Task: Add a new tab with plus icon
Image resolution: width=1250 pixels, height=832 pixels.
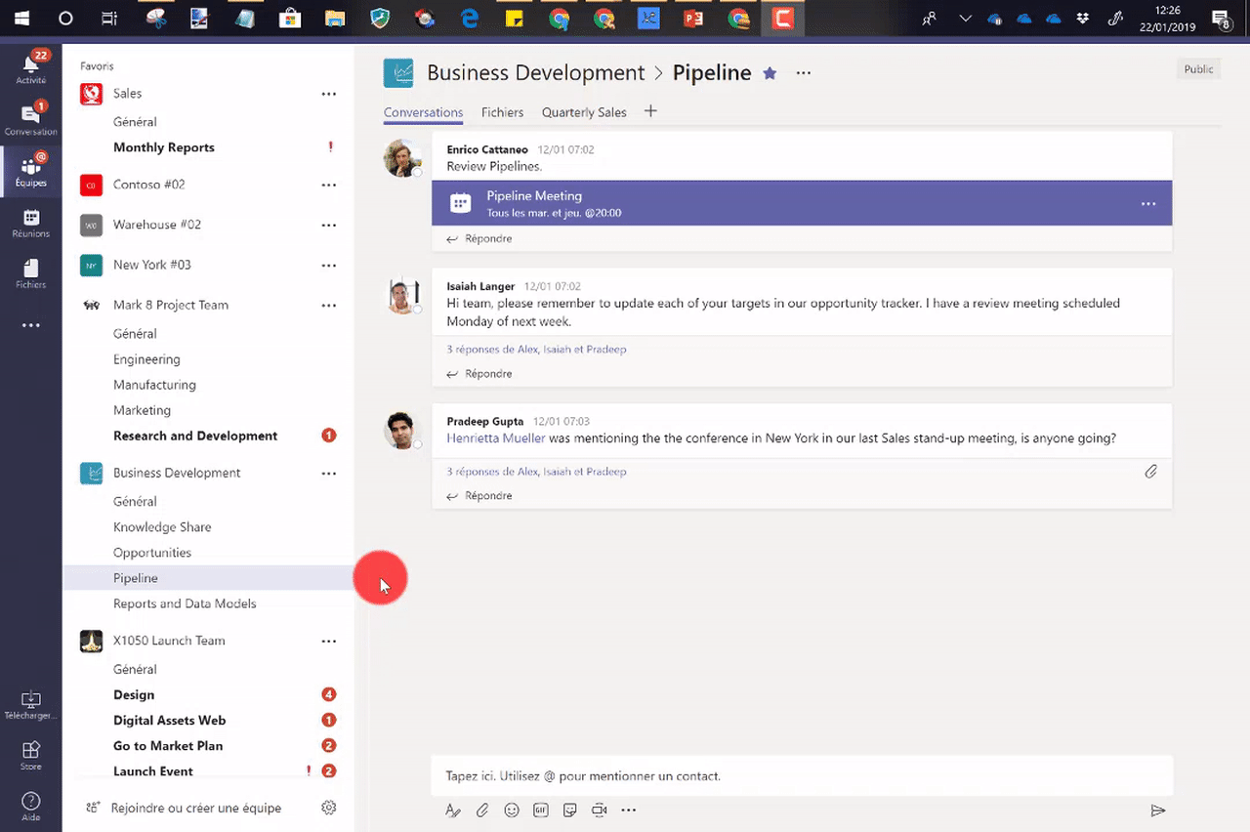Action: [x=650, y=111]
